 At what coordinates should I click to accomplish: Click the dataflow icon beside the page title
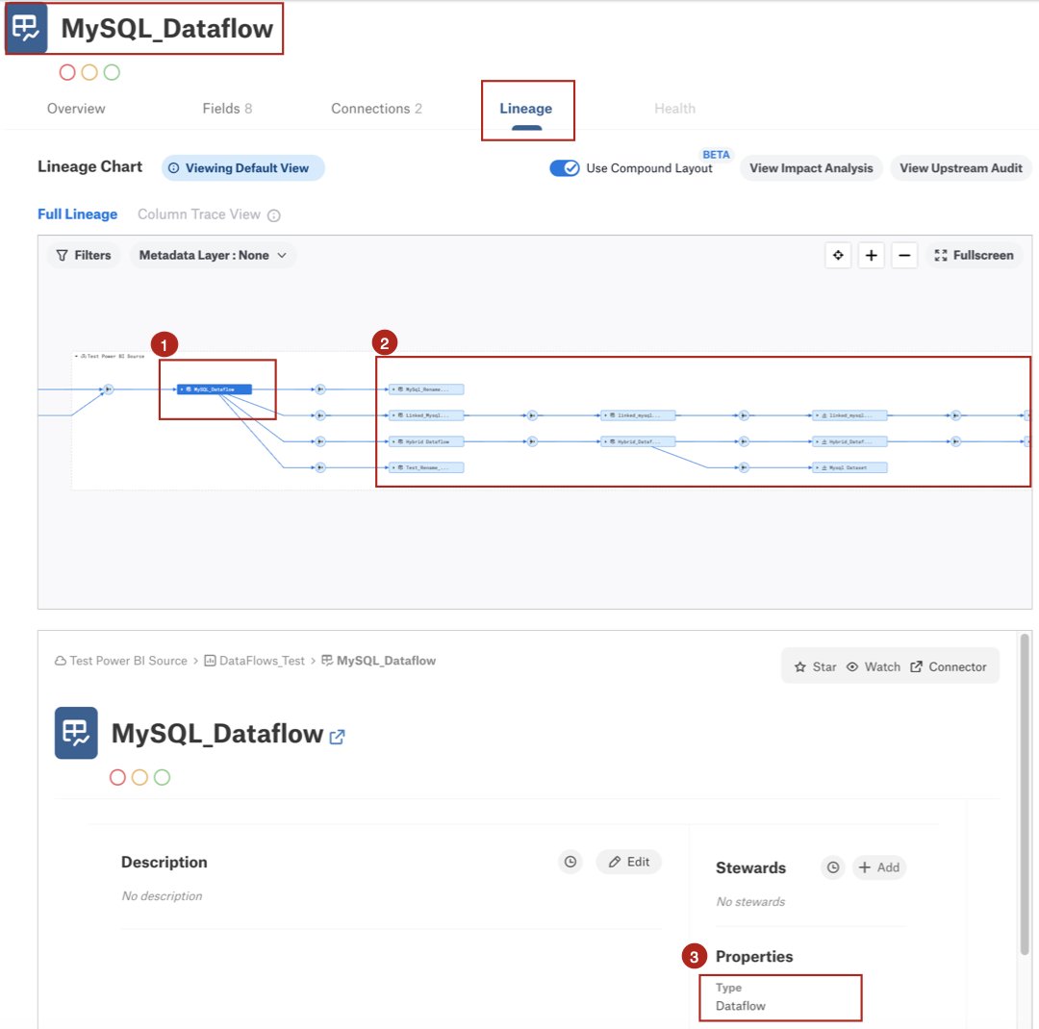coord(27,29)
